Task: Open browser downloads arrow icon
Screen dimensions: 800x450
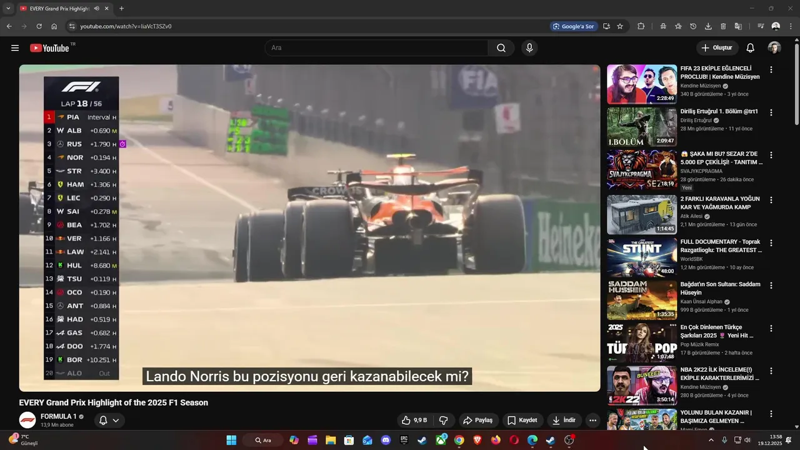Action: tap(708, 26)
